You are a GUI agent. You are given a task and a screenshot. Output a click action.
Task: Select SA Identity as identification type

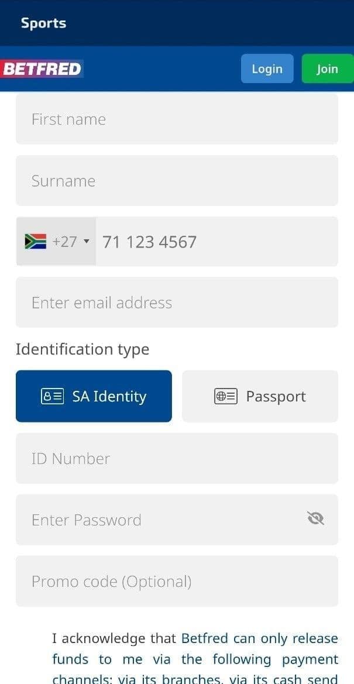[94, 396]
